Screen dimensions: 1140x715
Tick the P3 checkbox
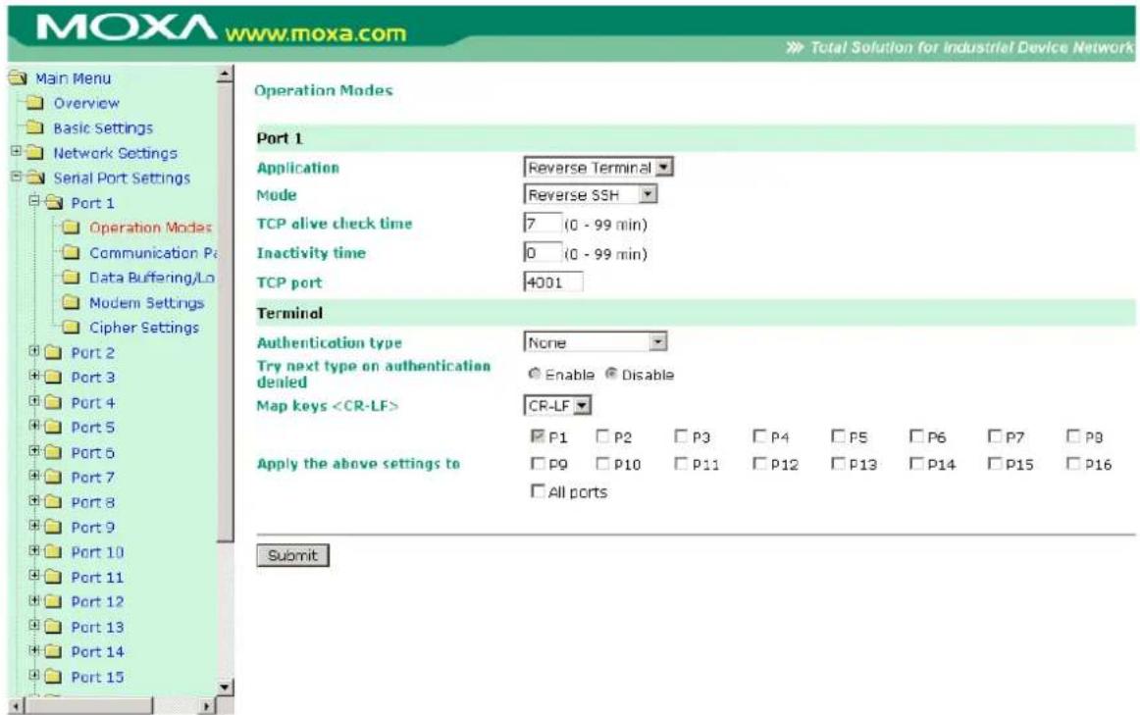pos(681,436)
